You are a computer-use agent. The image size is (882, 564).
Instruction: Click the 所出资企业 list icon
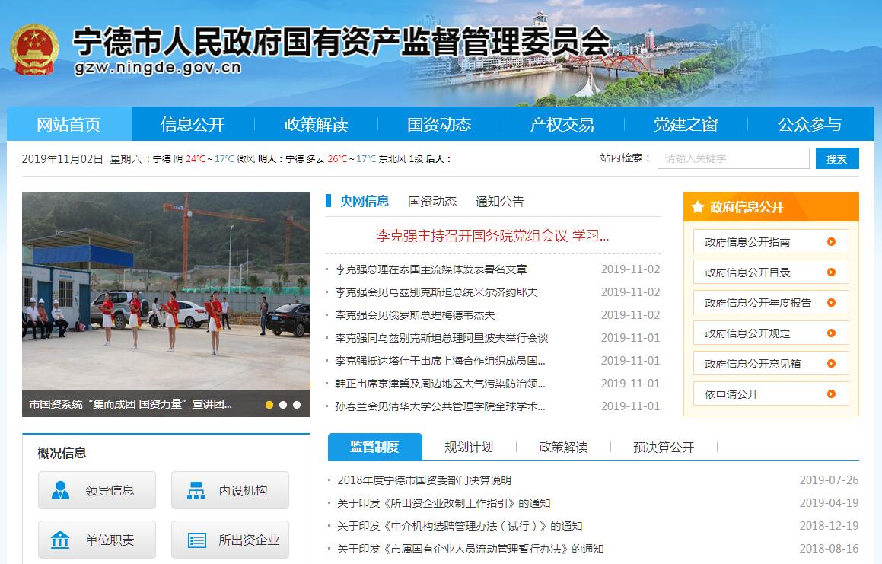pyautogui.click(x=196, y=540)
